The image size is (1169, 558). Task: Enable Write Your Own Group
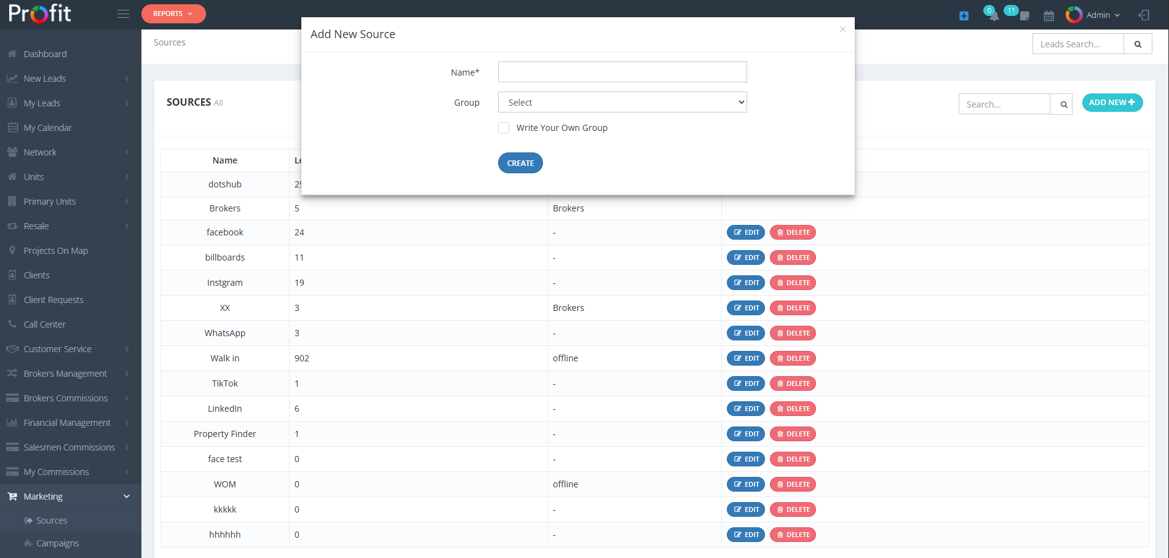point(504,127)
